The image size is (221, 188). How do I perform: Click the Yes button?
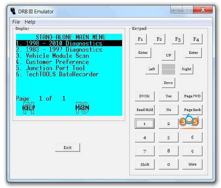click(169, 96)
